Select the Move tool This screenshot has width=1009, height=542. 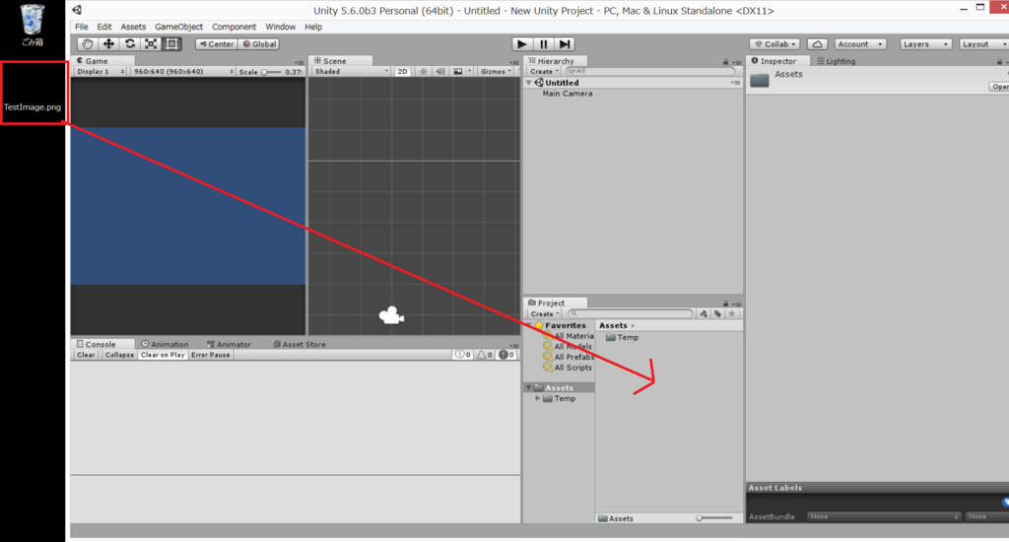(x=108, y=43)
